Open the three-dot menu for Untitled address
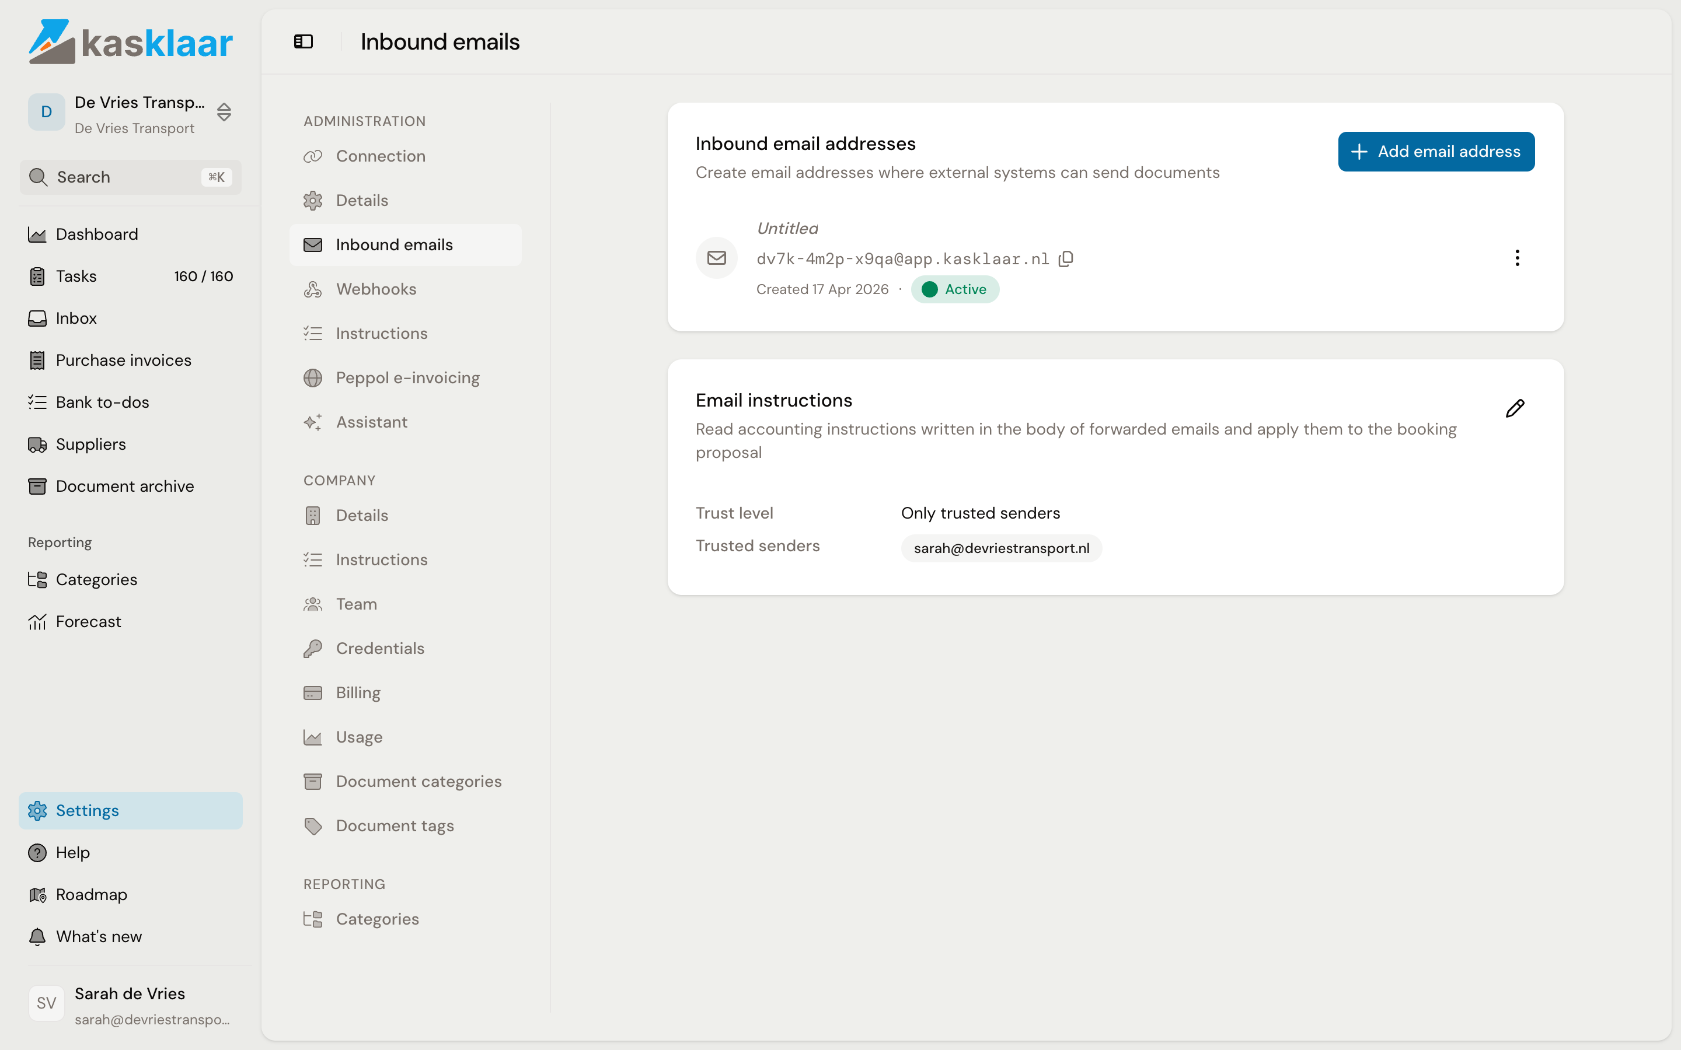This screenshot has height=1050, width=1681. click(x=1517, y=258)
